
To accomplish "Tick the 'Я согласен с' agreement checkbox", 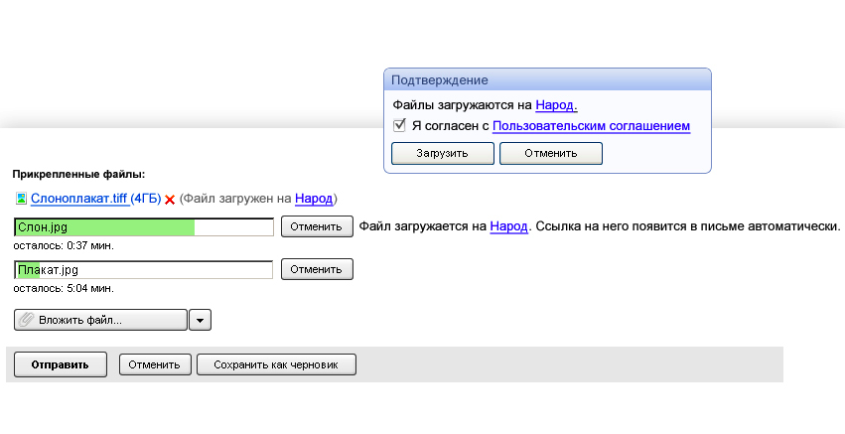I will (399, 126).
